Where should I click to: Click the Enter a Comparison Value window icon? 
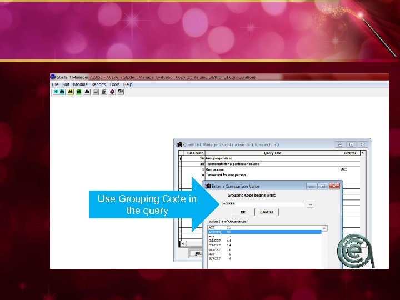point(208,186)
